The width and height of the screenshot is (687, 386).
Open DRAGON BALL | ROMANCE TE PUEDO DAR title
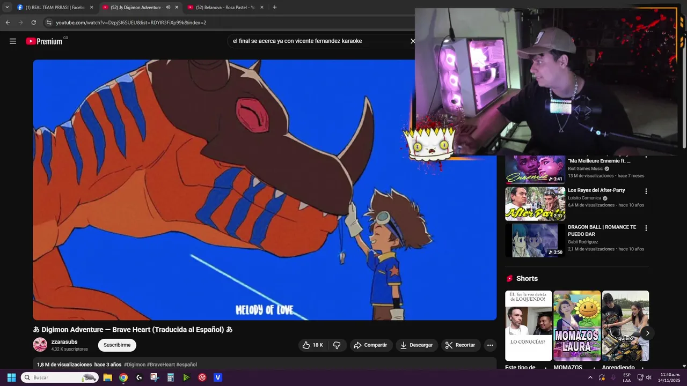(x=602, y=231)
